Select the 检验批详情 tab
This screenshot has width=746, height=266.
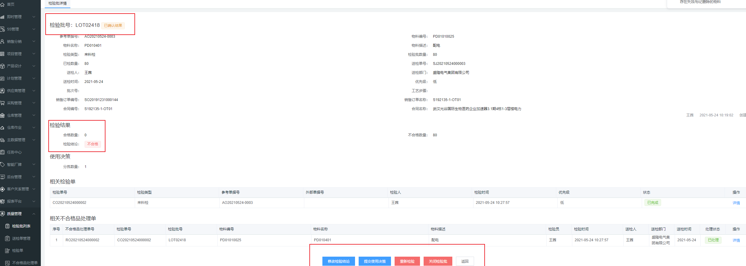(57, 4)
